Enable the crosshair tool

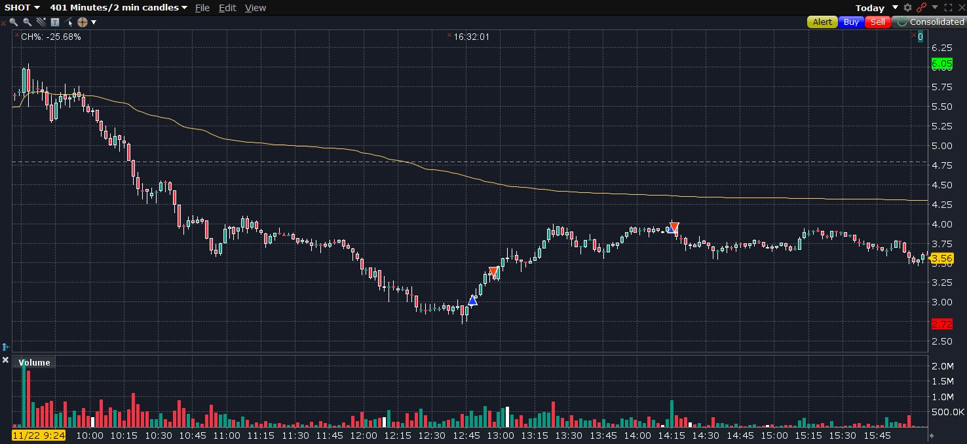82,22
